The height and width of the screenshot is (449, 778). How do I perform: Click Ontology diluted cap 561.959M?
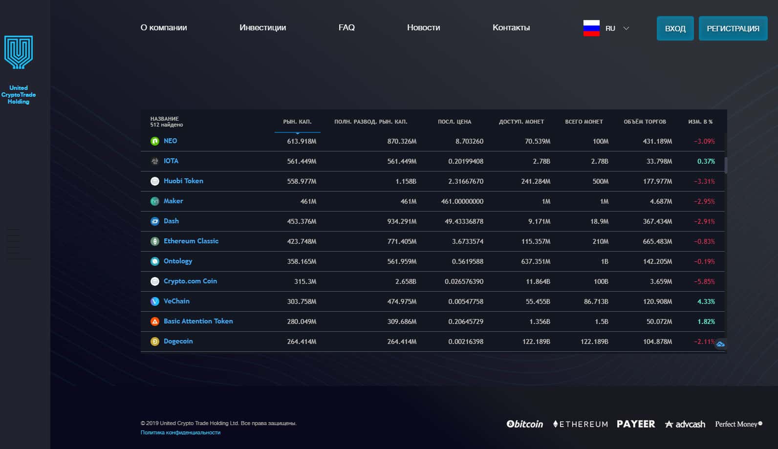click(x=402, y=261)
